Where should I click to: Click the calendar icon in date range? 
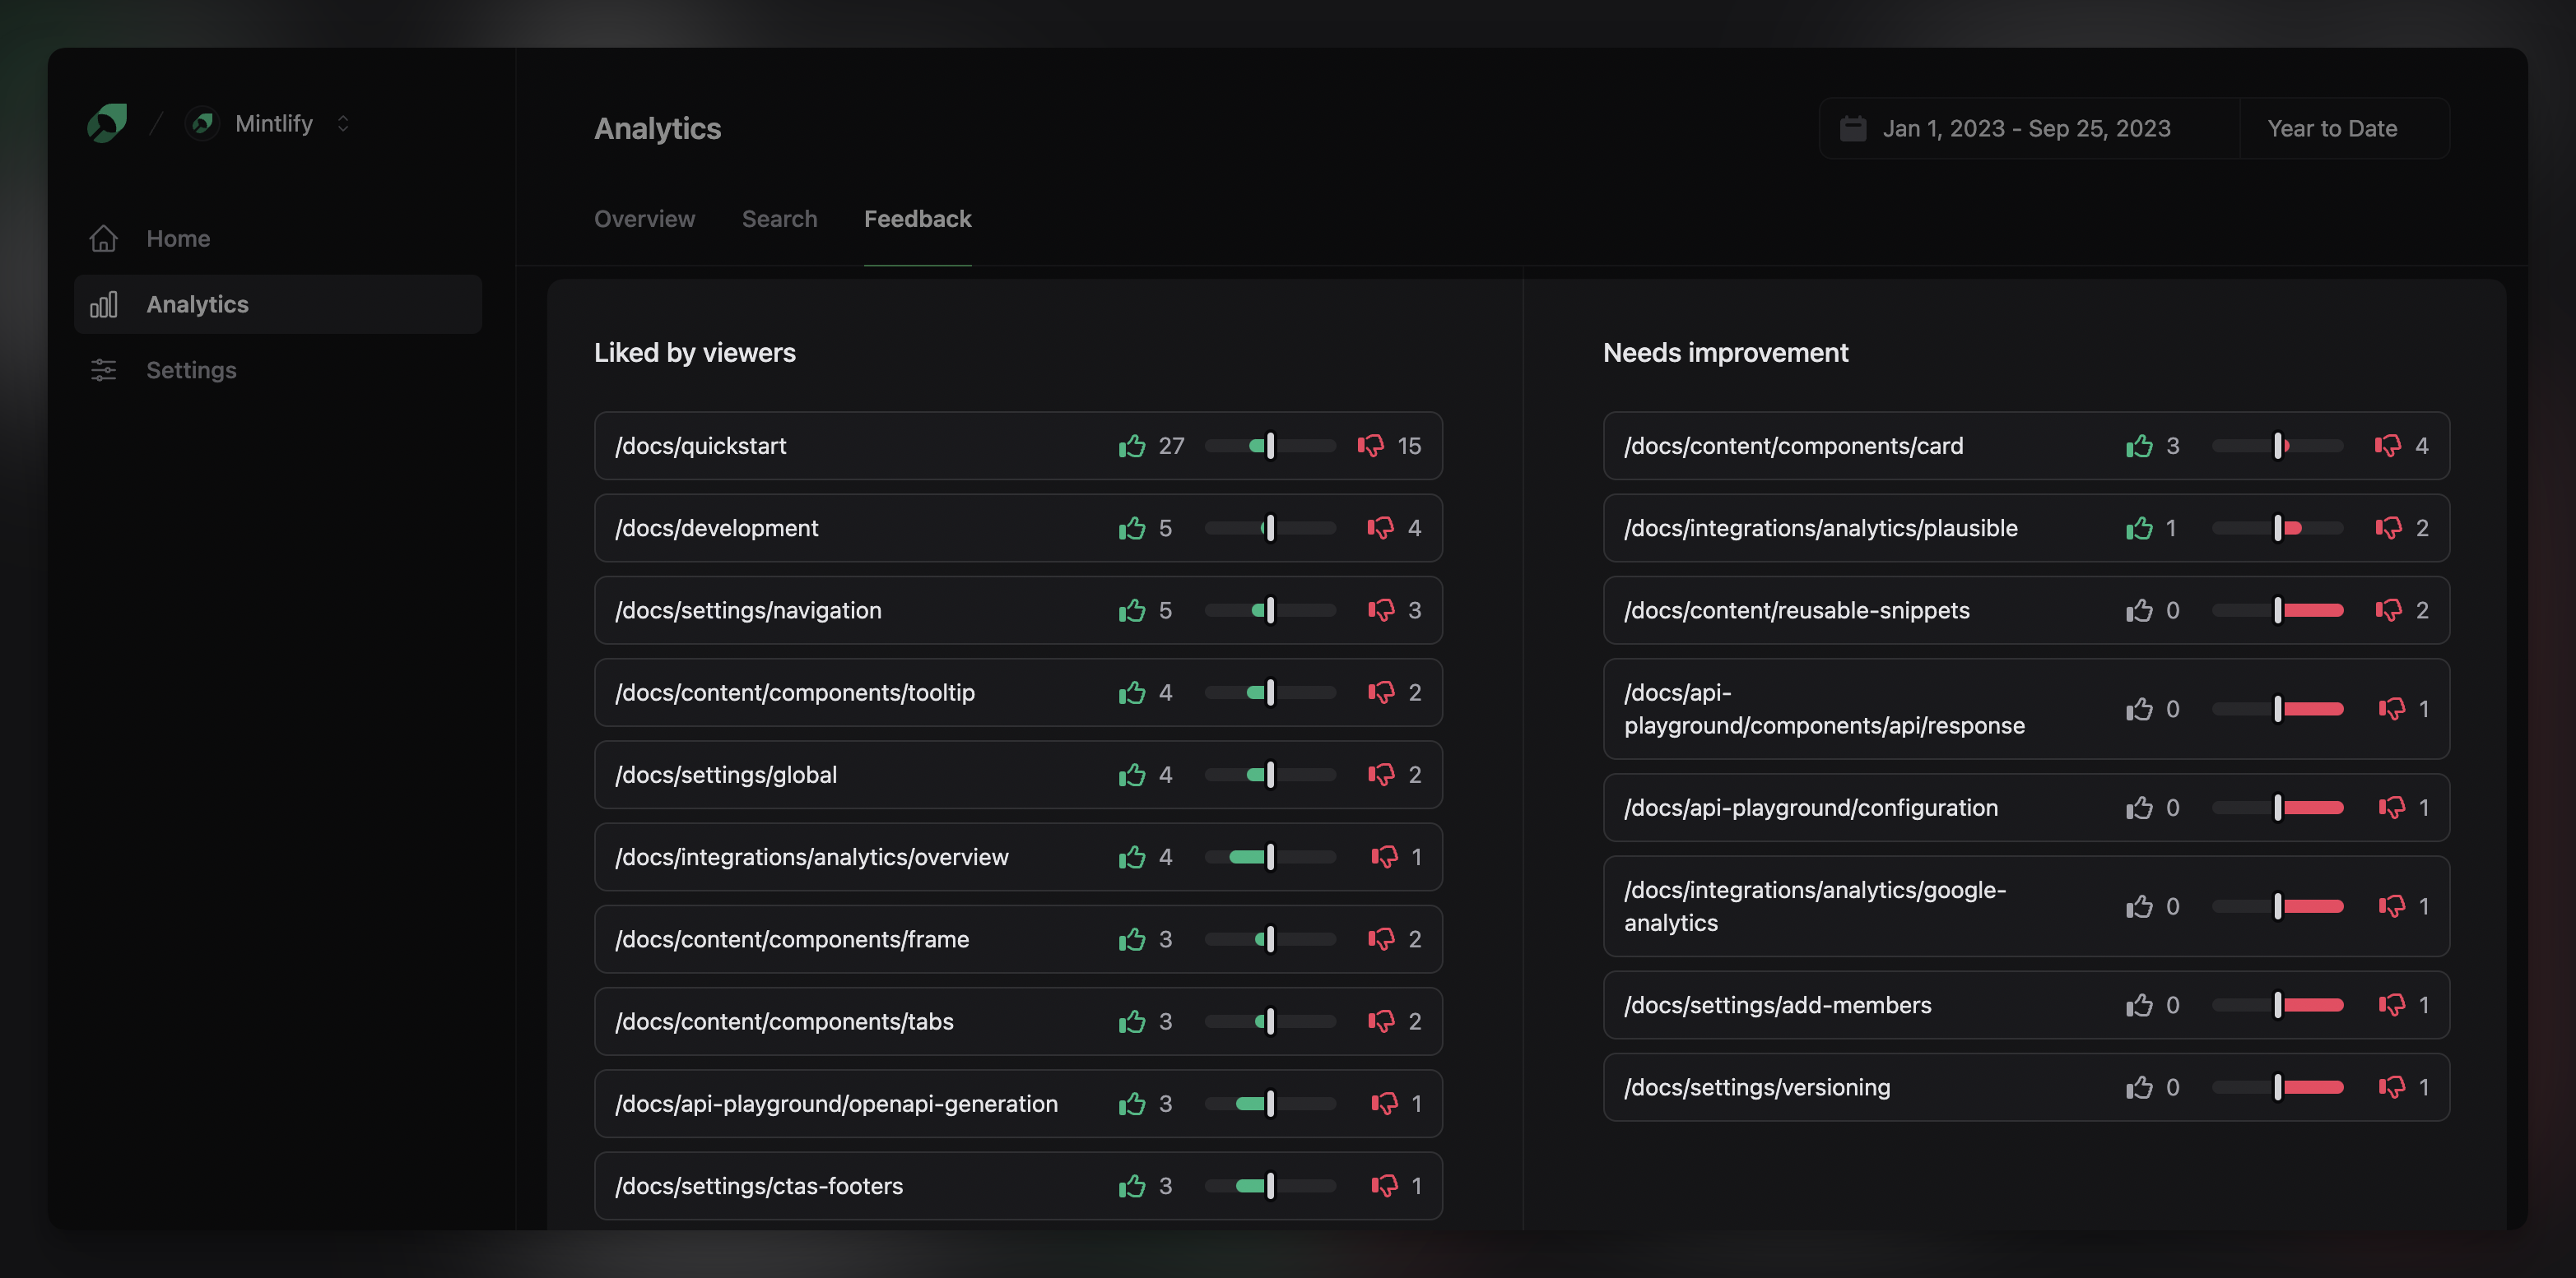(1852, 129)
